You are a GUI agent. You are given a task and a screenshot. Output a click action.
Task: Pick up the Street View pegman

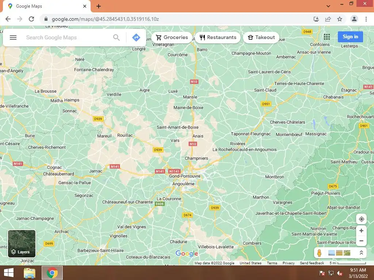pos(319,253)
